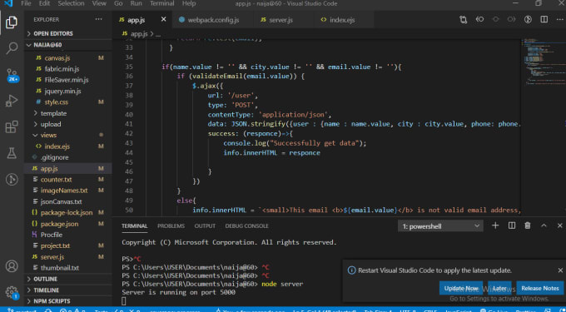Open the Accounts icon in activity bar
This screenshot has height=312, width=566.
[x=12, y=266]
